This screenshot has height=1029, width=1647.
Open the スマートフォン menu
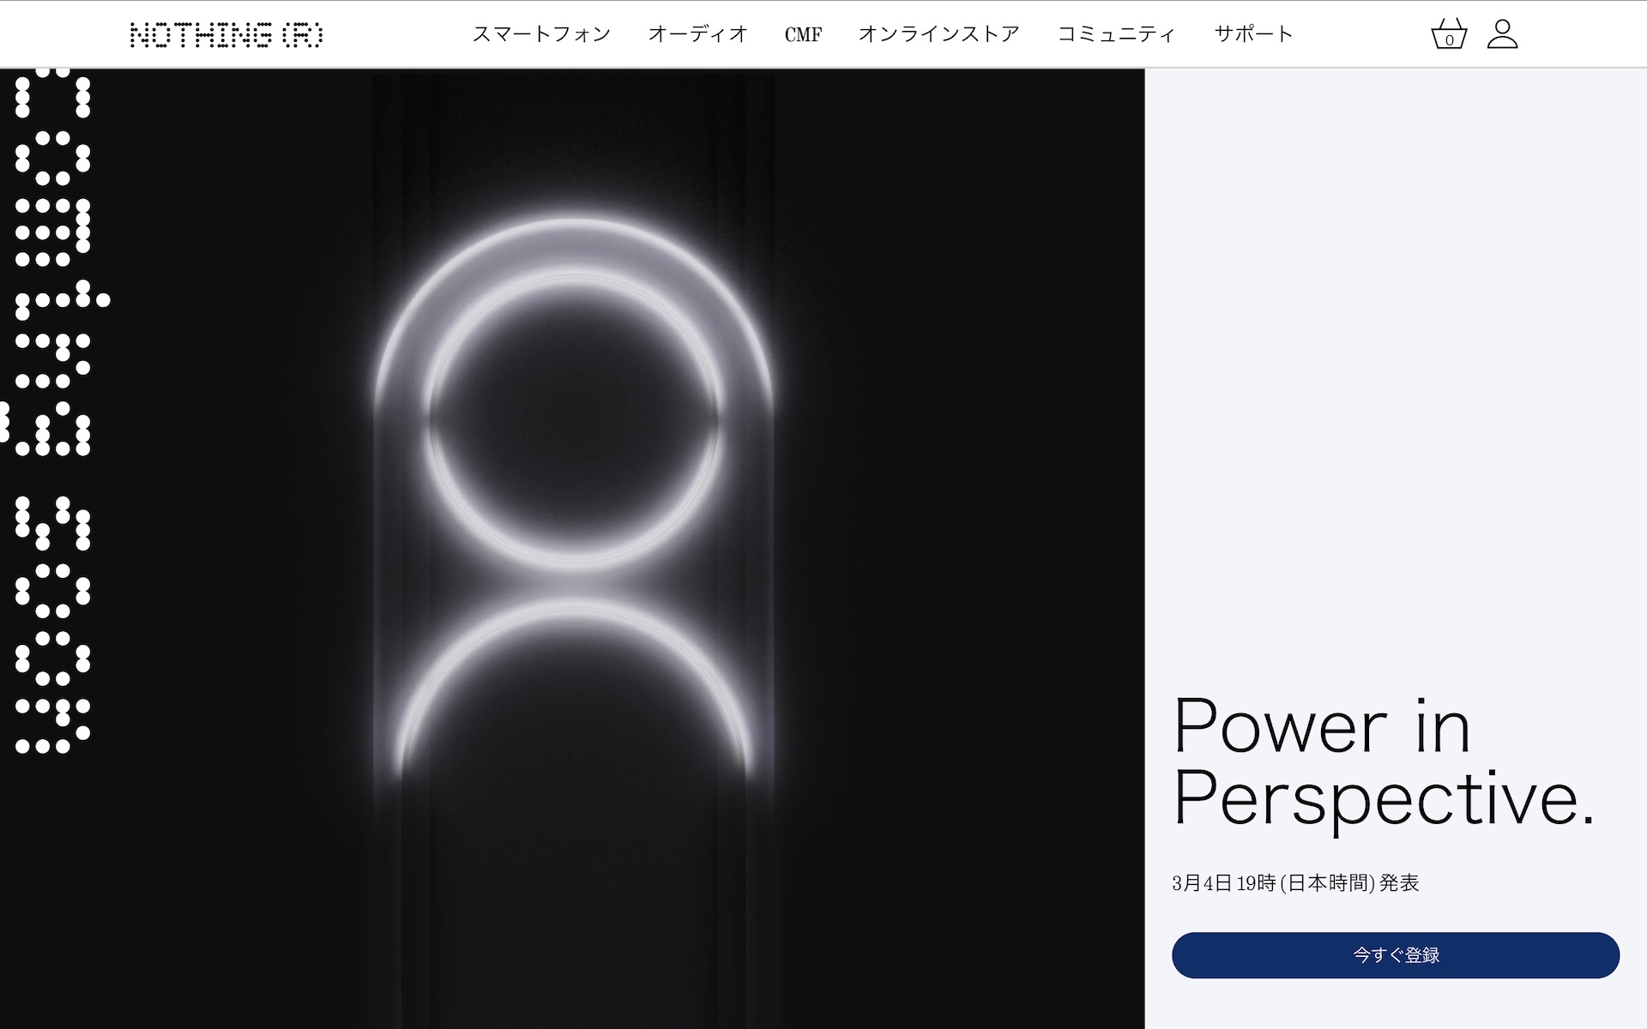click(543, 33)
